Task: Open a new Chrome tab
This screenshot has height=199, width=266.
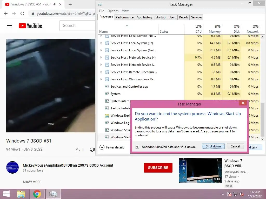Action: 70,4
